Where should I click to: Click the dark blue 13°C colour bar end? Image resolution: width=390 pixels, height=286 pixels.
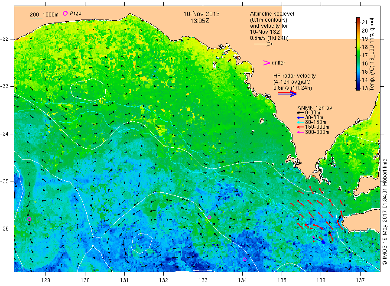pos(358,88)
